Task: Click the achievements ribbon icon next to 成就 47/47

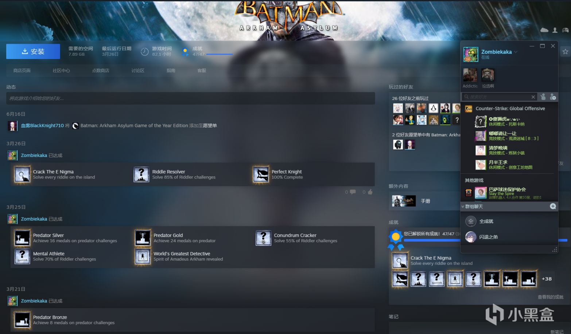Action: pyautogui.click(x=185, y=52)
